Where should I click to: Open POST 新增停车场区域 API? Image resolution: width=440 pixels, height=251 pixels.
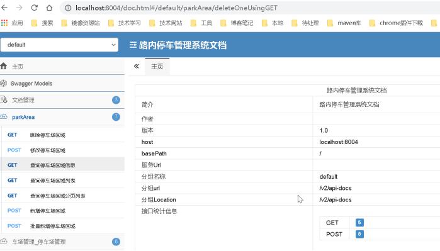(x=63, y=211)
